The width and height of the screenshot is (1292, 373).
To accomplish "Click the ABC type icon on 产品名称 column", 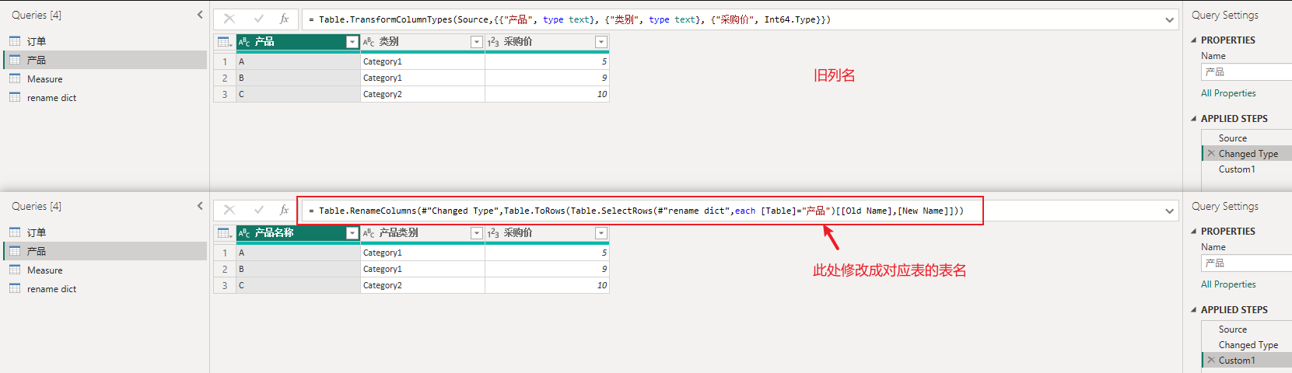I will pos(244,233).
